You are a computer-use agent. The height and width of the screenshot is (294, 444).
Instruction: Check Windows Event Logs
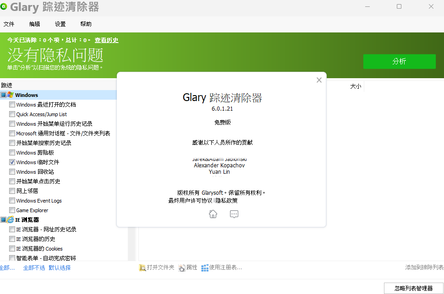pos(12,201)
